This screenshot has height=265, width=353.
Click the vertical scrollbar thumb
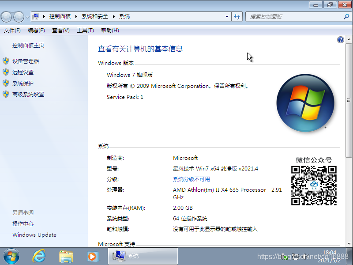349,100
